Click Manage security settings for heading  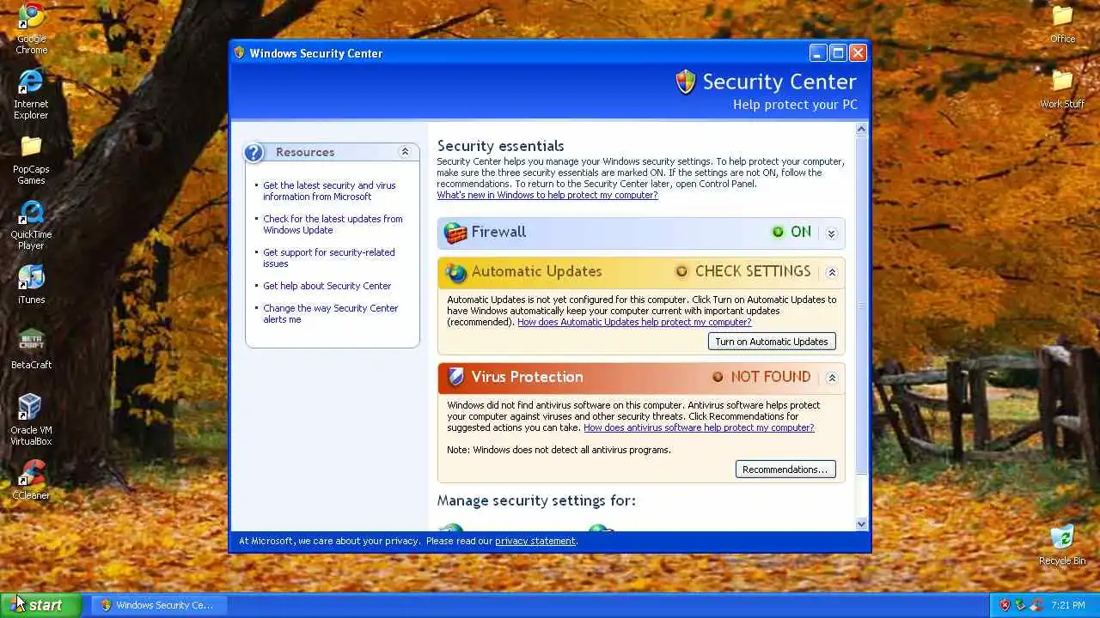pyautogui.click(x=536, y=500)
